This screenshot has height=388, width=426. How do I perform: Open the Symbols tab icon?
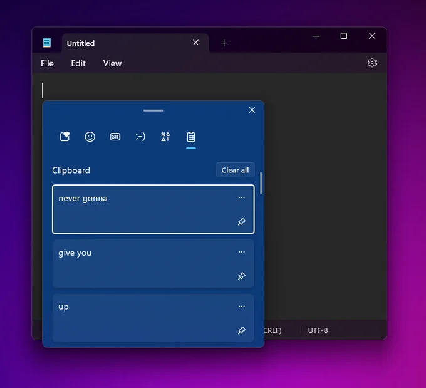pos(165,137)
